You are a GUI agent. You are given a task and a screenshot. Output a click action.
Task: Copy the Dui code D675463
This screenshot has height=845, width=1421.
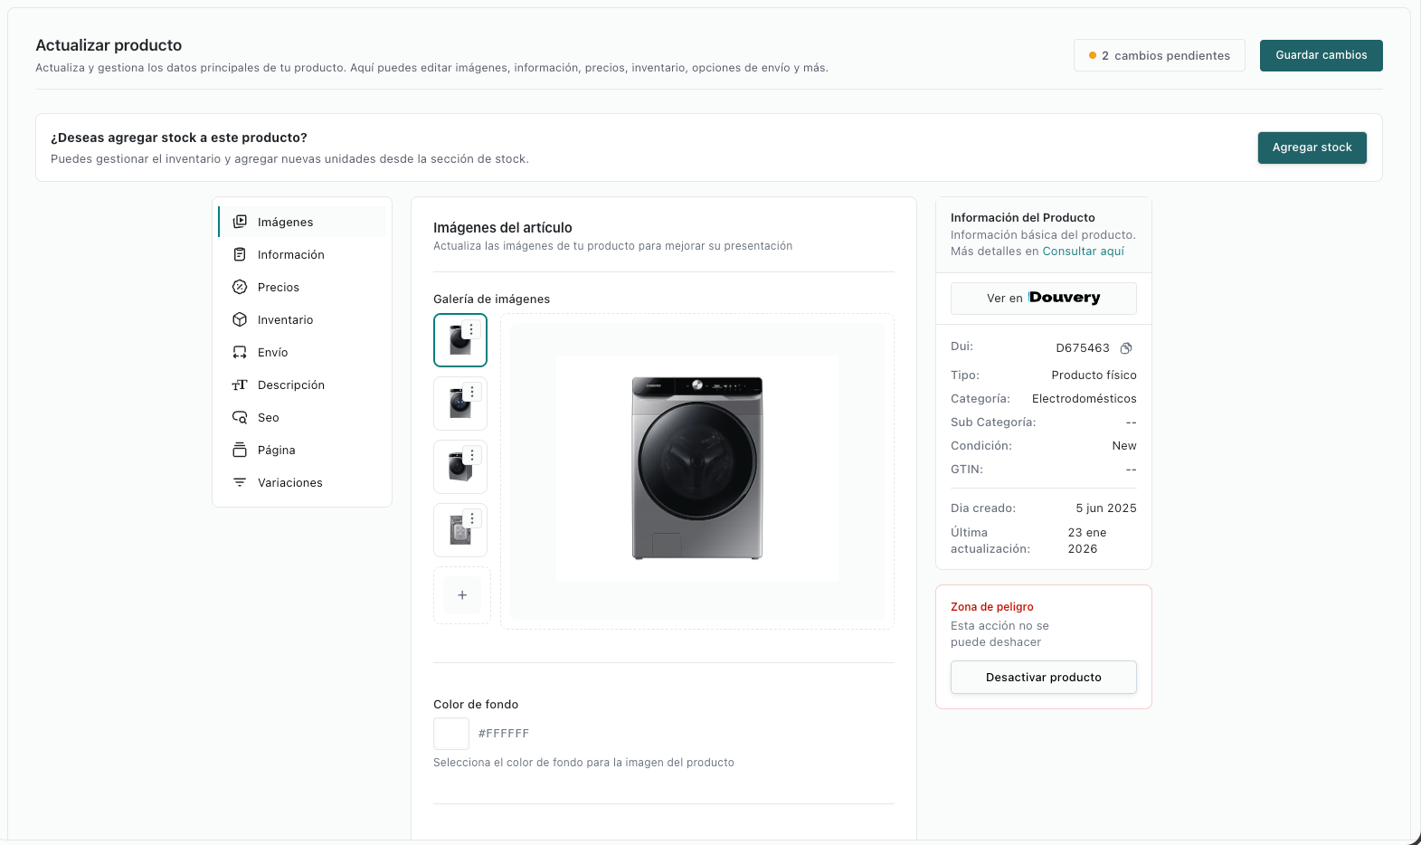click(x=1126, y=348)
